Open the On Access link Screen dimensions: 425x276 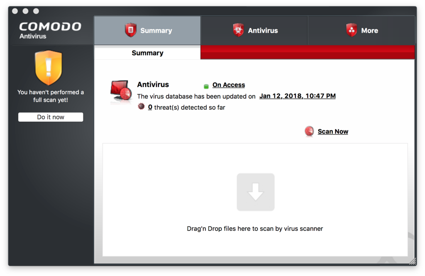pos(229,85)
